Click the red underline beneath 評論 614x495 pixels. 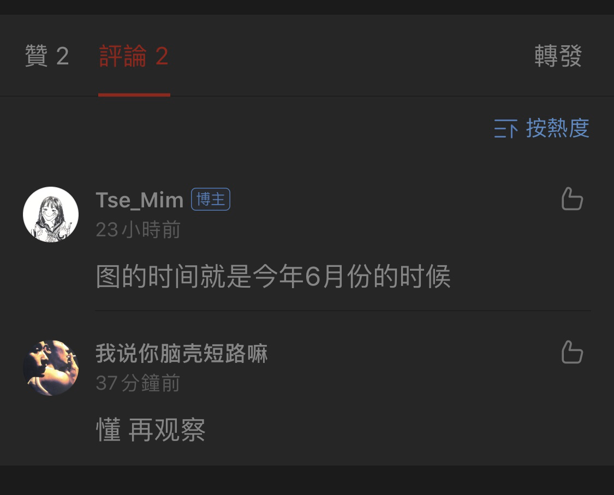point(134,94)
